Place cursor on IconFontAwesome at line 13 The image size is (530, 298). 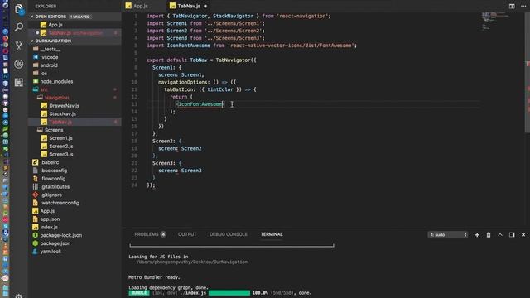[x=200, y=104]
